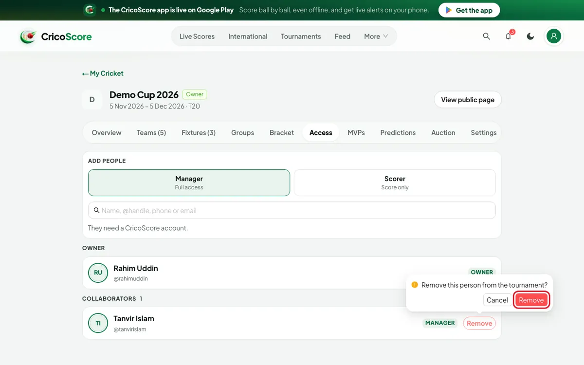Screen dimensions: 584x365
Task: Open Live Scores in the navigation
Action: pyautogui.click(x=197, y=36)
